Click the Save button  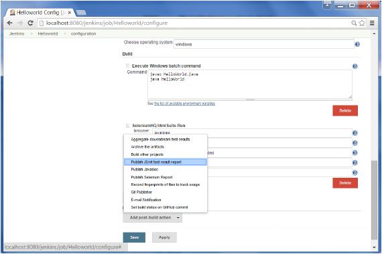pyautogui.click(x=134, y=237)
